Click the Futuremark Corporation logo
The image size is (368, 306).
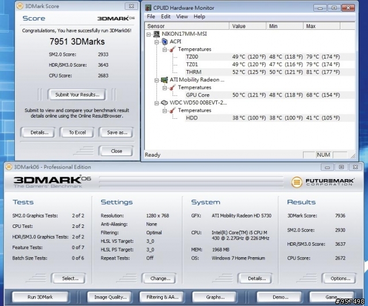pyautogui.click(x=323, y=182)
